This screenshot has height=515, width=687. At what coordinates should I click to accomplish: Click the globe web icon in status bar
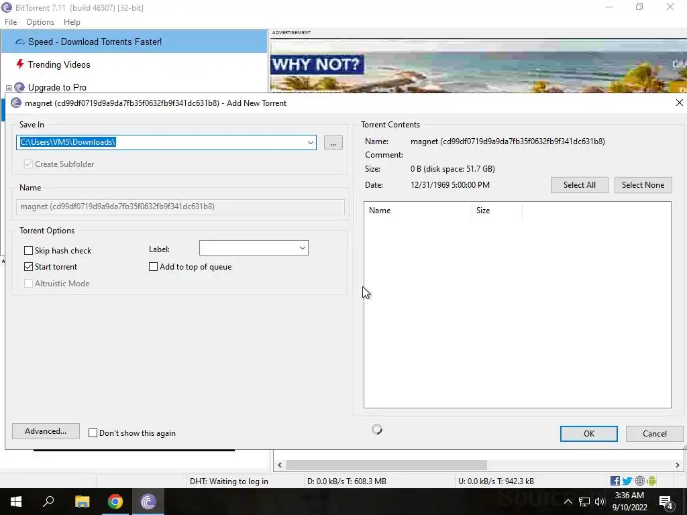tap(639, 481)
